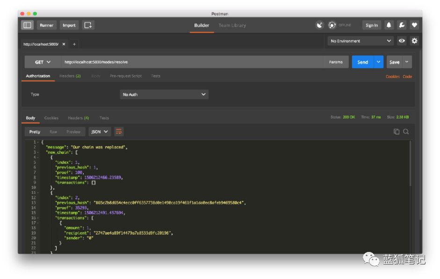
Task: Toggle the sidebar panel icon
Action: [x=27, y=25]
